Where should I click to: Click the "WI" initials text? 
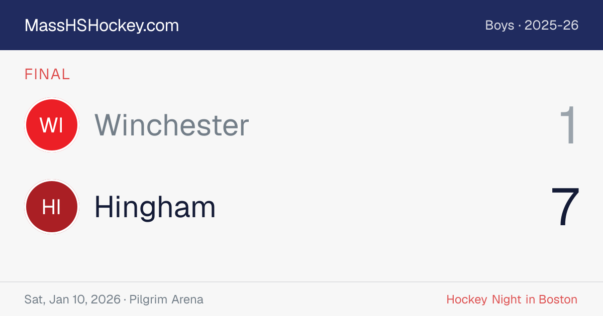click(x=51, y=125)
